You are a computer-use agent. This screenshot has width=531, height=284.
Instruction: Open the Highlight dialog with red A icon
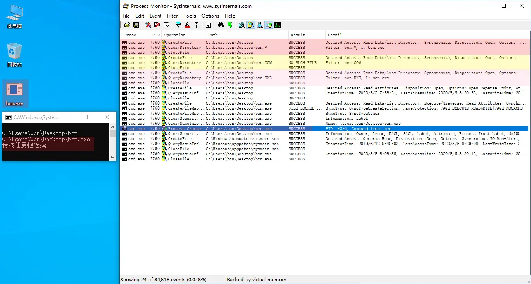(187, 25)
